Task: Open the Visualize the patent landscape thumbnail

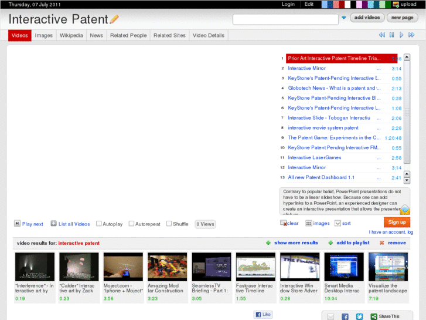Action: 388,267
